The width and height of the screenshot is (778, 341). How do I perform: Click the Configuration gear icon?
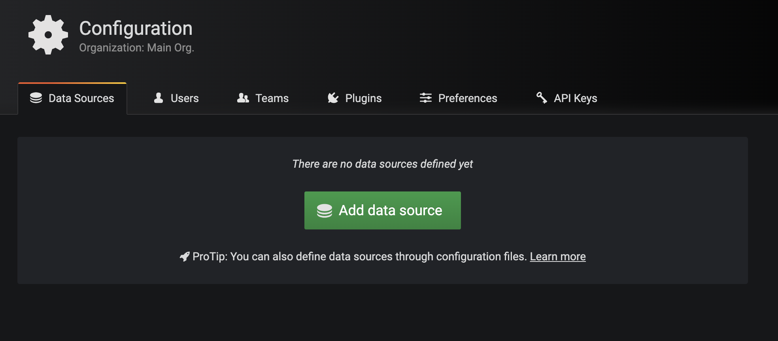[48, 35]
